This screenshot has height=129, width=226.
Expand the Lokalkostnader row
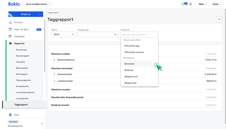tap(54, 81)
